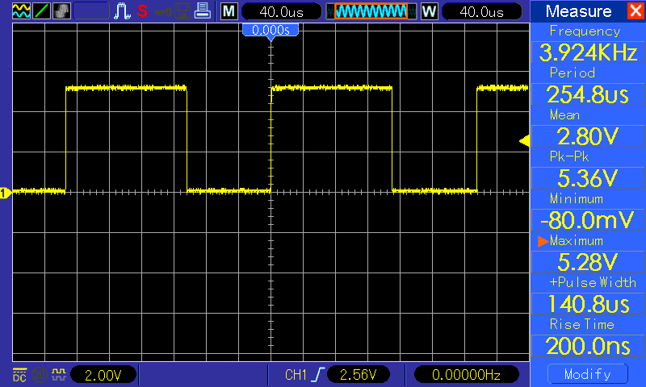Click the empty blue toolbar field

pos(91,11)
